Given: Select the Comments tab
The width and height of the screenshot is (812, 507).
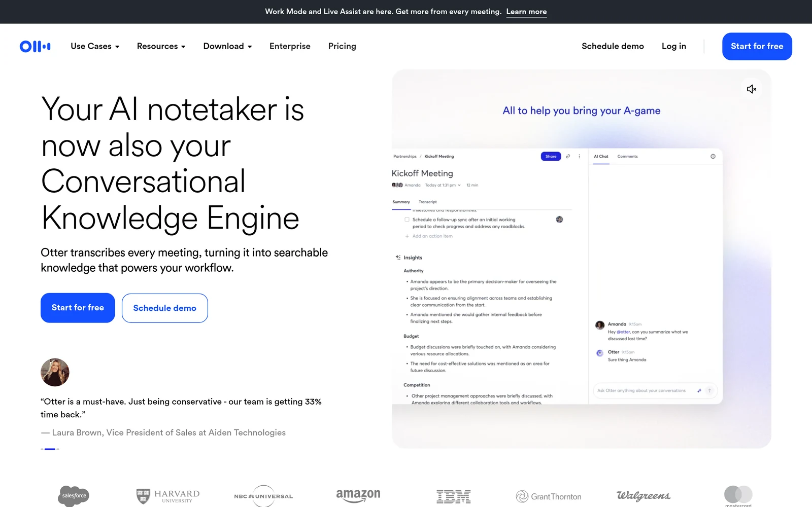Looking at the screenshot, I should click(x=627, y=156).
